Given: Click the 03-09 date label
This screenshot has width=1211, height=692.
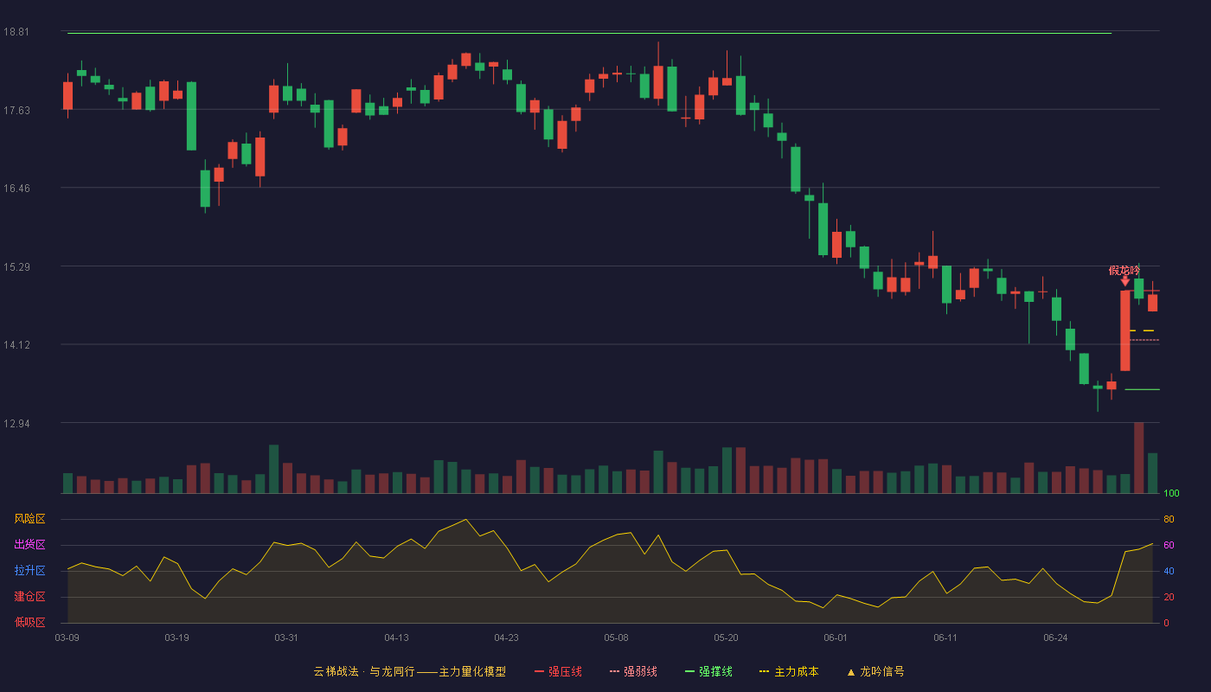Looking at the screenshot, I should tap(67, 638).
